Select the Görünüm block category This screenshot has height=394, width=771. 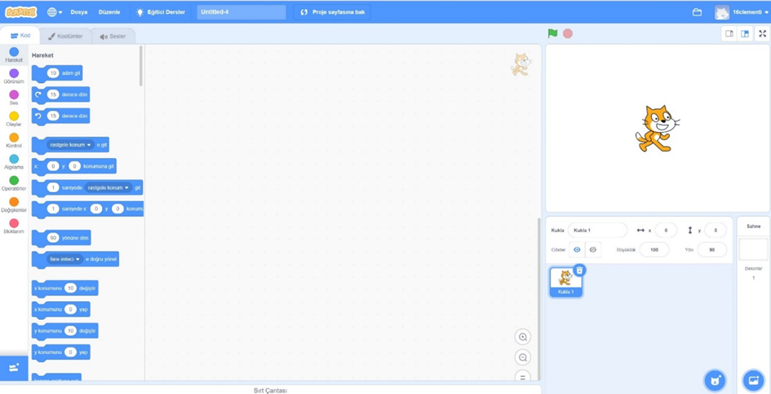[x=14, y=77]
